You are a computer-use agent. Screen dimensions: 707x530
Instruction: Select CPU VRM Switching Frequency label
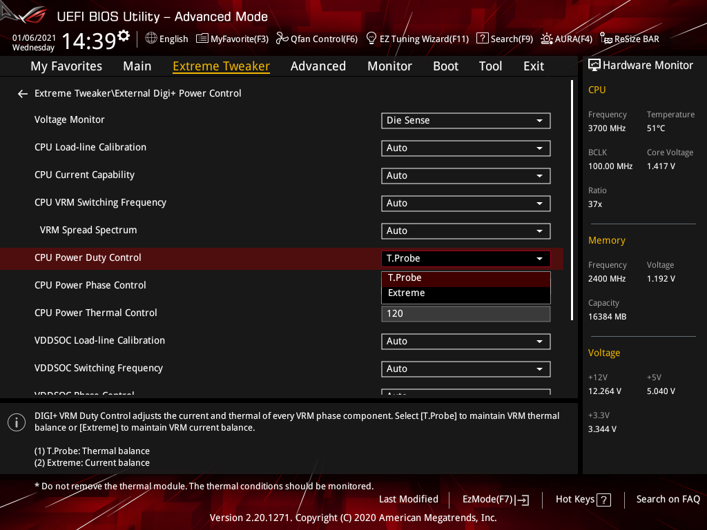(x=100, y=202)
